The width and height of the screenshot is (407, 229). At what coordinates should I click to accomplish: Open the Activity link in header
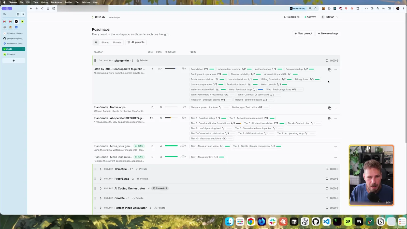pos(310,17)
